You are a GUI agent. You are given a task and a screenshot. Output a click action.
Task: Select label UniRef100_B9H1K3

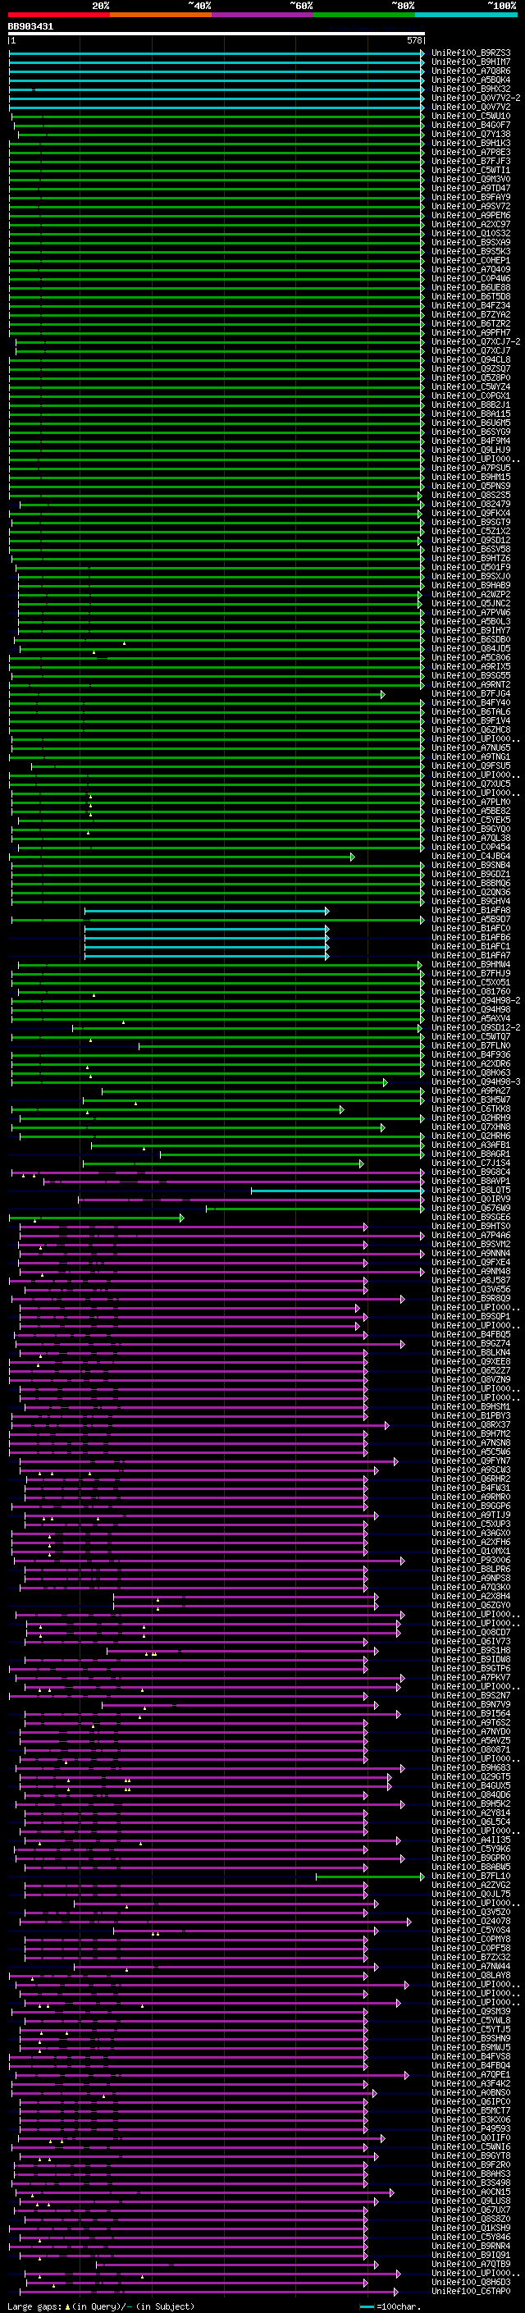471,143
